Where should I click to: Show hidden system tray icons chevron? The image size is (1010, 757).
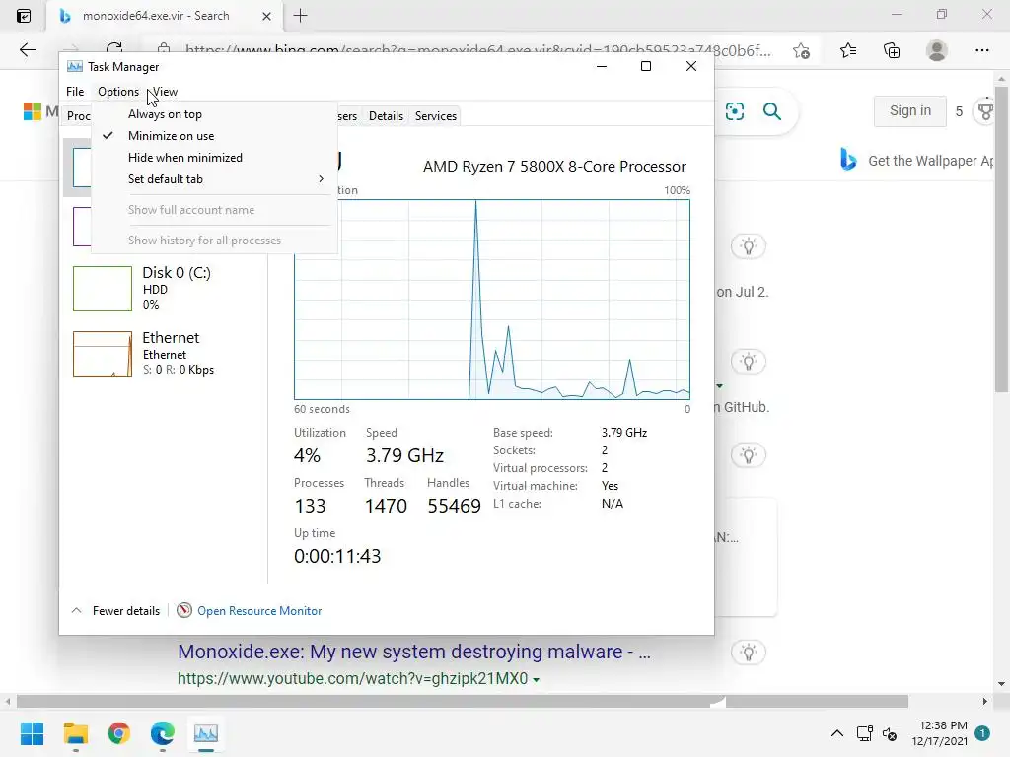tap(836, 733)
